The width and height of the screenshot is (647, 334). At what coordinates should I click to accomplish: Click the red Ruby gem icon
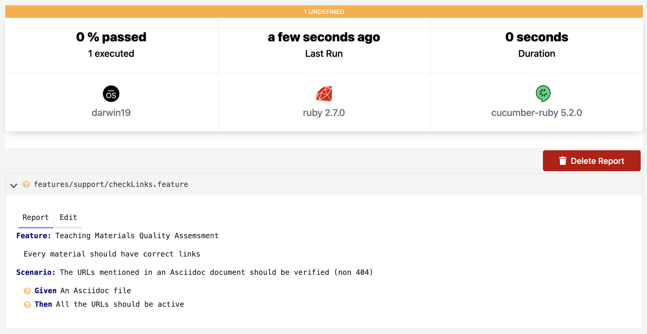tap(324, 94)
